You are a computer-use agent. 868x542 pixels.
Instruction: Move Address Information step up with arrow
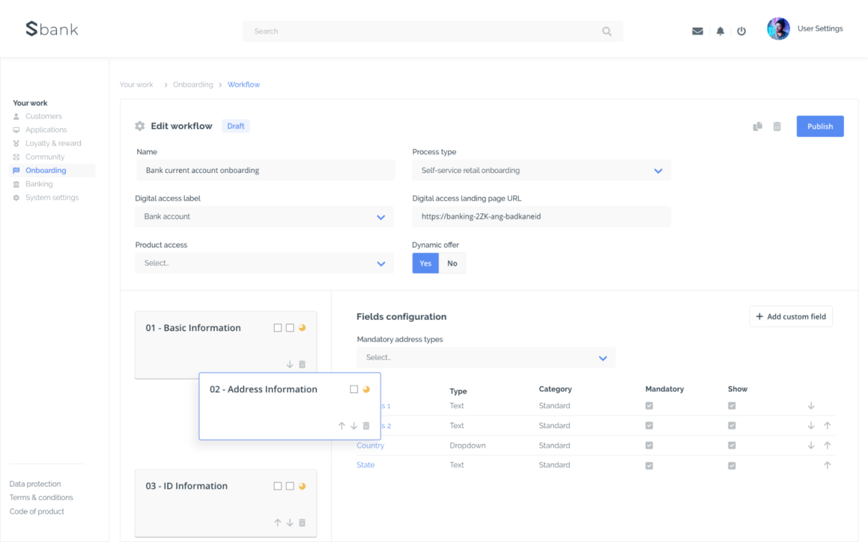[x=341, y=425]
